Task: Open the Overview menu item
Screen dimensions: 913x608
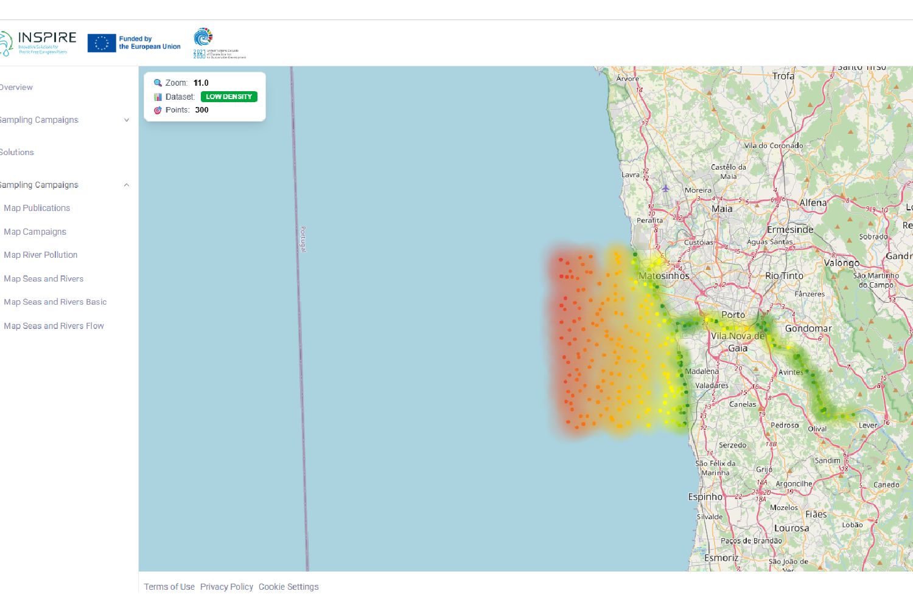Action: tap(16, 88)
